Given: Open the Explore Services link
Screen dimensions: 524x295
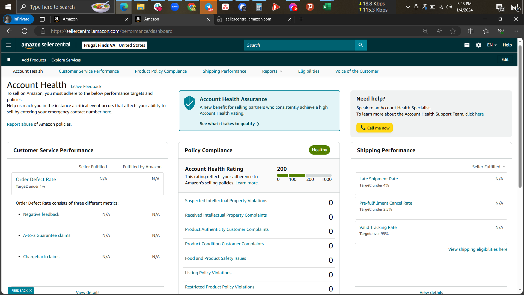Looking at the screenshot, I should (66, 60).
